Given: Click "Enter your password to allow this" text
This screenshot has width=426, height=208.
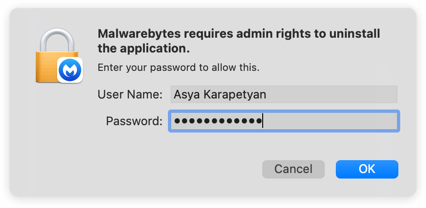Looking at the screenshot, I should (x=178, y=68).
